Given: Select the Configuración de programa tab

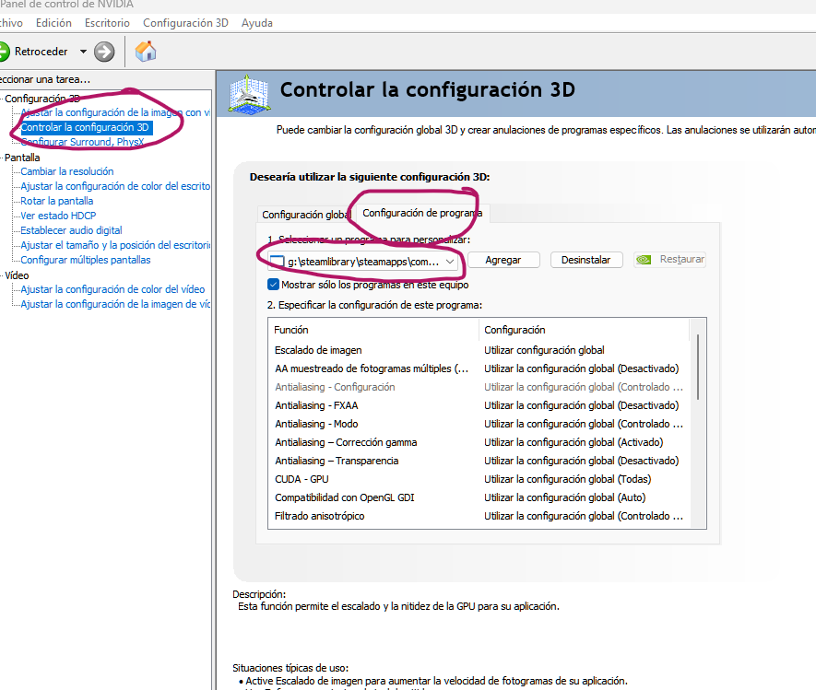Looking at the screenshot, I should tap(422, 213).
